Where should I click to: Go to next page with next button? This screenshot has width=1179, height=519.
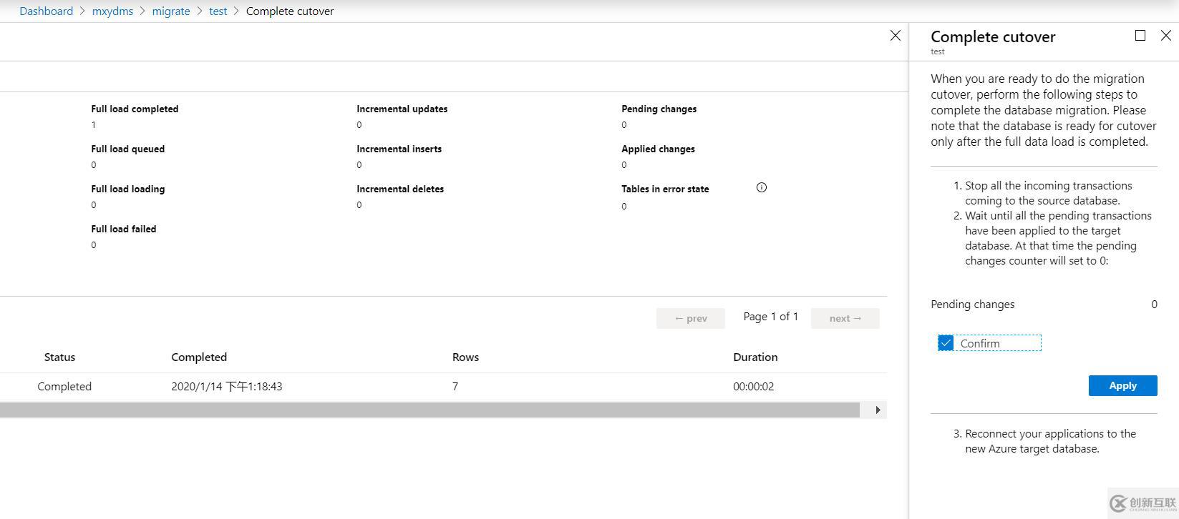[x=845, y=318]
